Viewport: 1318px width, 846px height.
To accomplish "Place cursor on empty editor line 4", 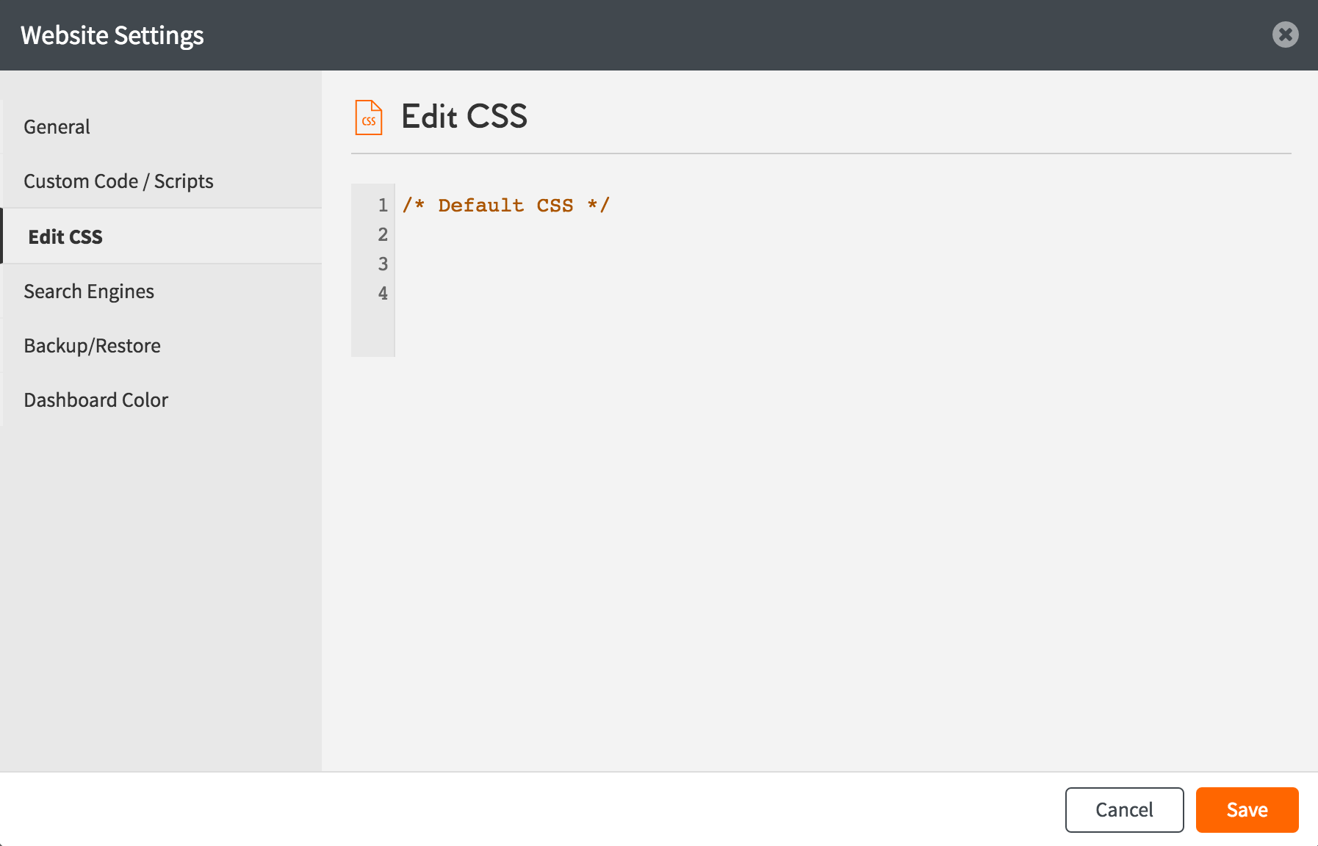I will pyautogui.click(x=514, y=294).
